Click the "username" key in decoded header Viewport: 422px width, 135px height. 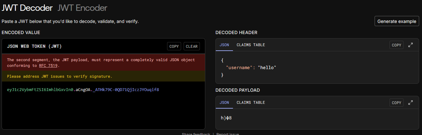pyautogui.click(x=239, y=67)
